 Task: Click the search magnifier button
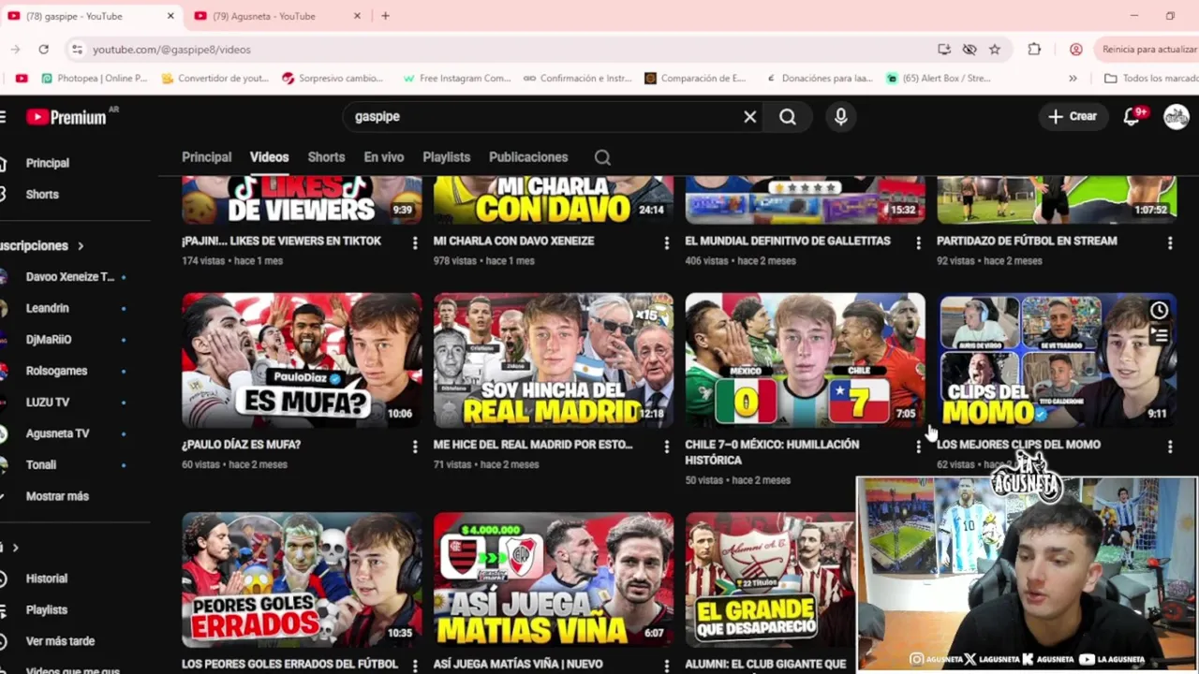coord(788,117)
